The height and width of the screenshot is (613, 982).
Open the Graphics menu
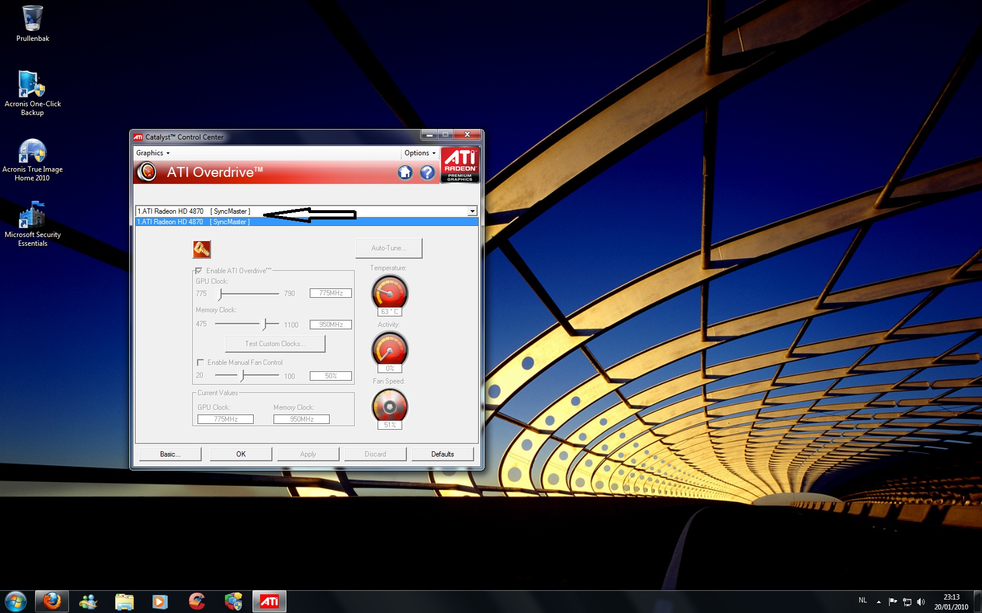[153, 153]
